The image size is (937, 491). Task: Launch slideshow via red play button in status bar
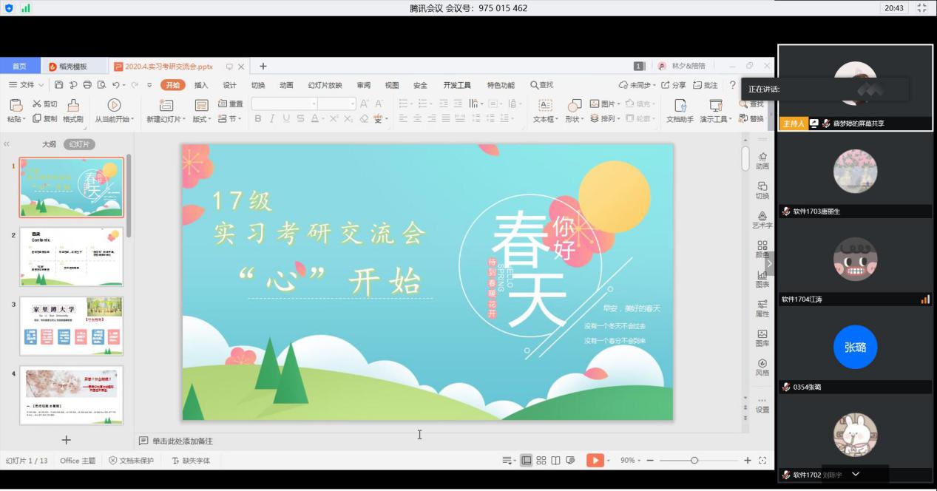pyautogui.click(x=595, y=460)
